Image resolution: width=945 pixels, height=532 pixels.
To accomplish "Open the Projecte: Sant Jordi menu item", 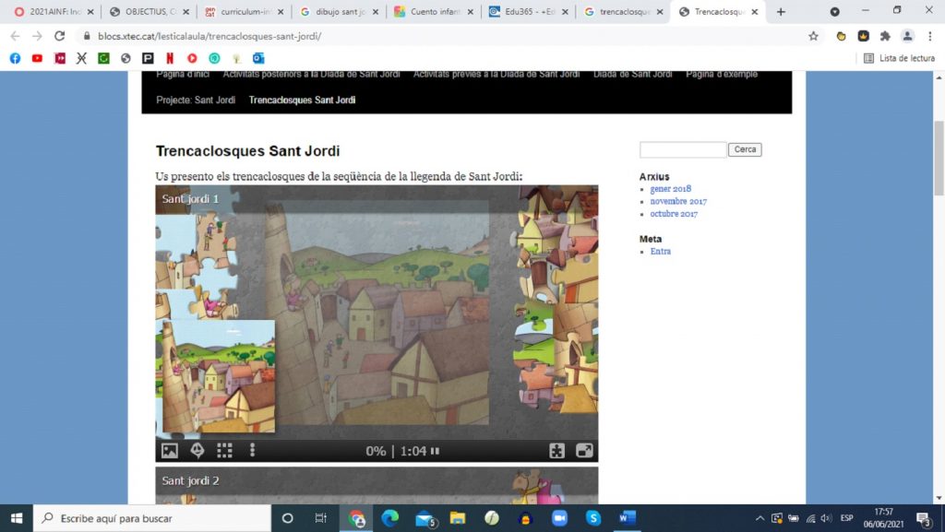I will [196, 100].
